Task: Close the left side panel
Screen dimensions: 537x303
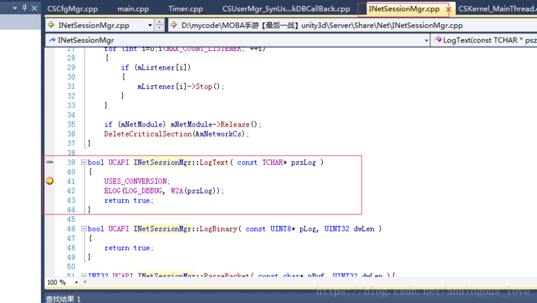Action: (x=34, y=8)
